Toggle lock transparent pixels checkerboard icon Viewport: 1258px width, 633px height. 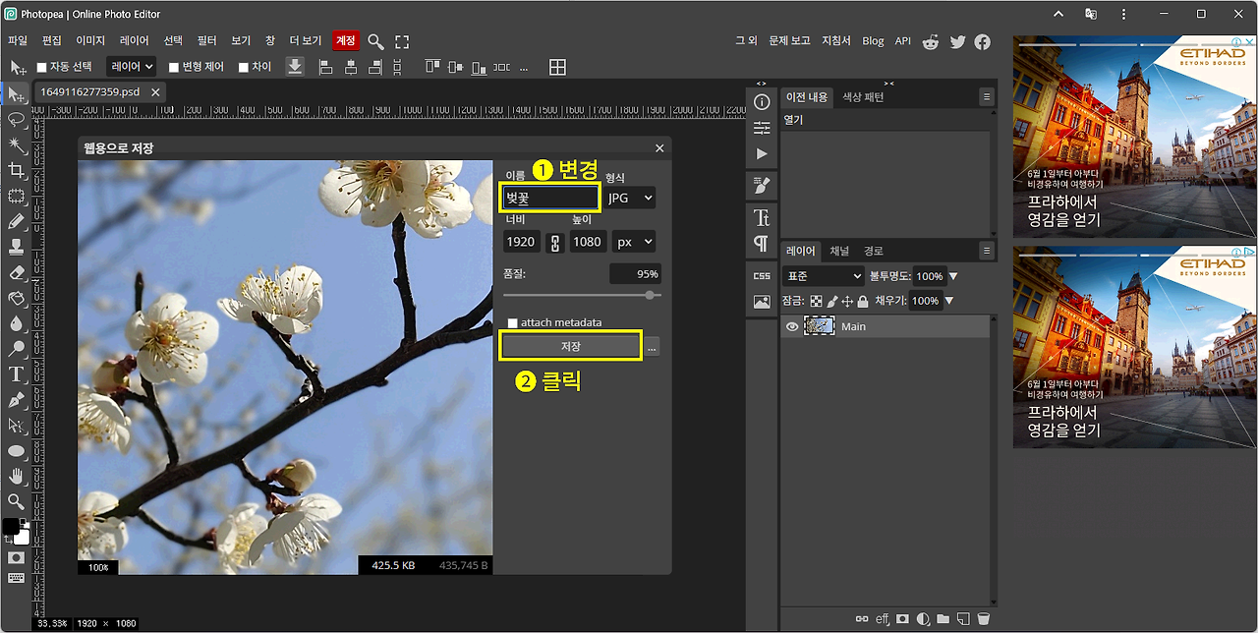pos(816,301)
